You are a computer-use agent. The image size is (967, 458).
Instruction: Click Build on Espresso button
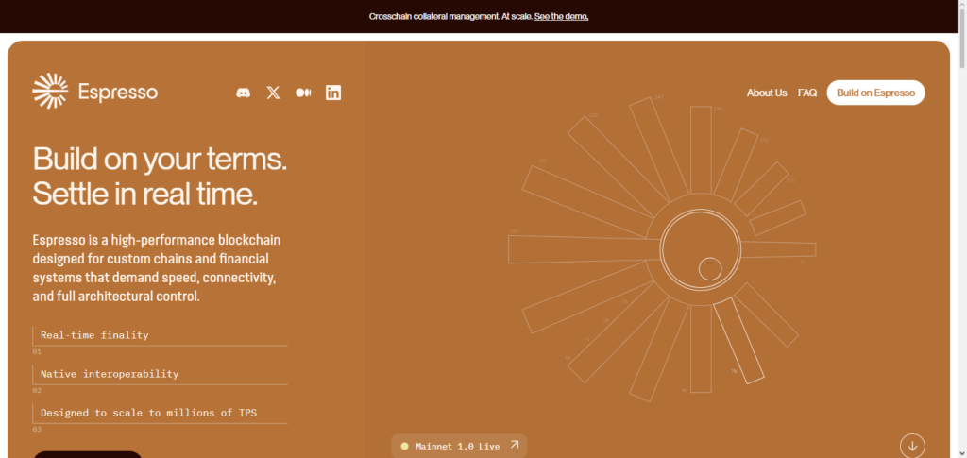[875, 93]
